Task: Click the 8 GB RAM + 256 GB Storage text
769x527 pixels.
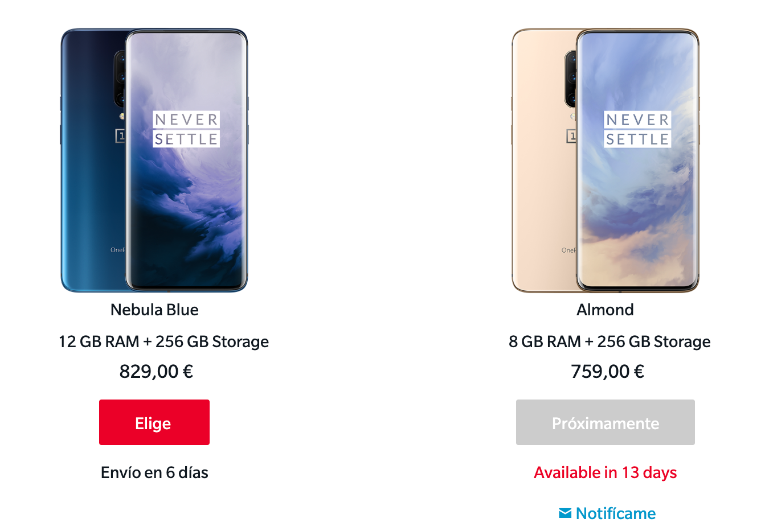Action: pos(610,341)
